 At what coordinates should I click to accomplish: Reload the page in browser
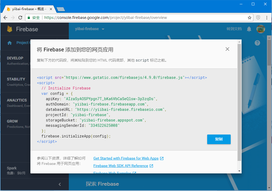coord(20,18)
